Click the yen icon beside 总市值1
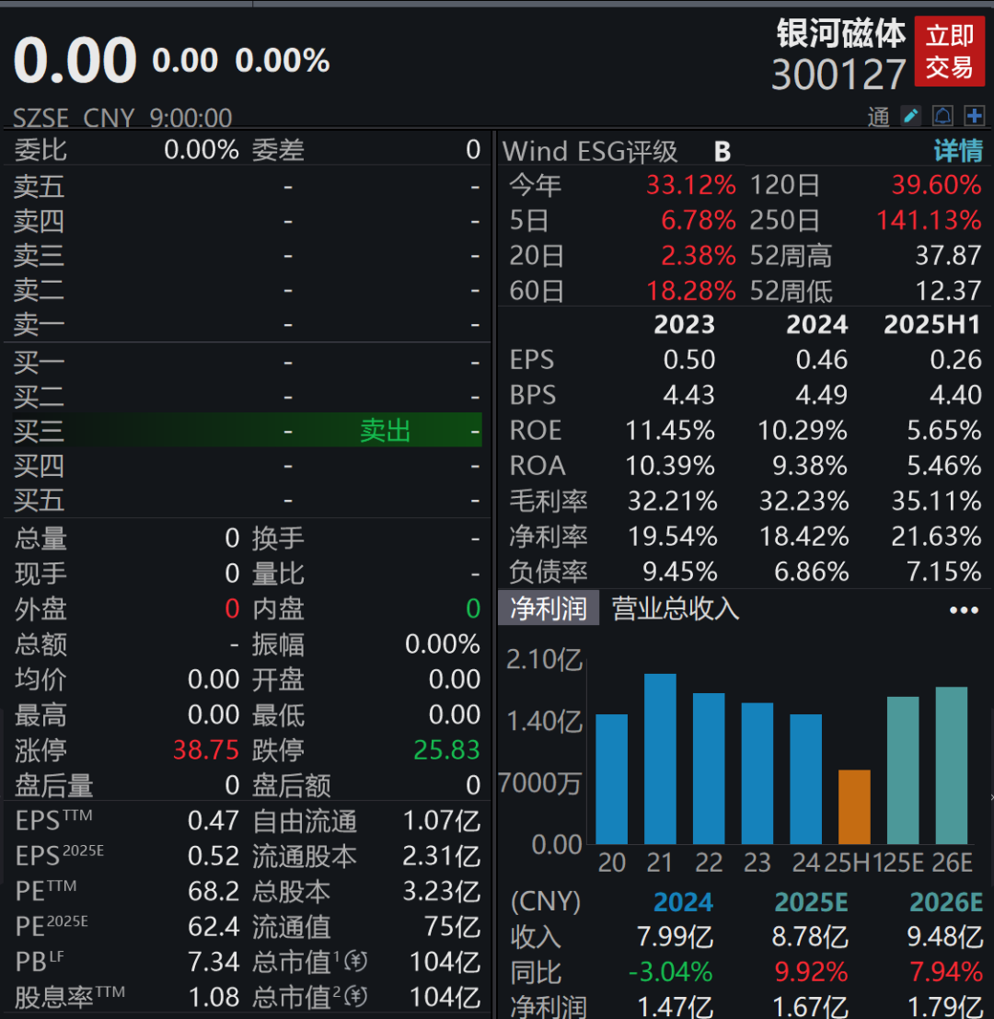 point(356,961)
